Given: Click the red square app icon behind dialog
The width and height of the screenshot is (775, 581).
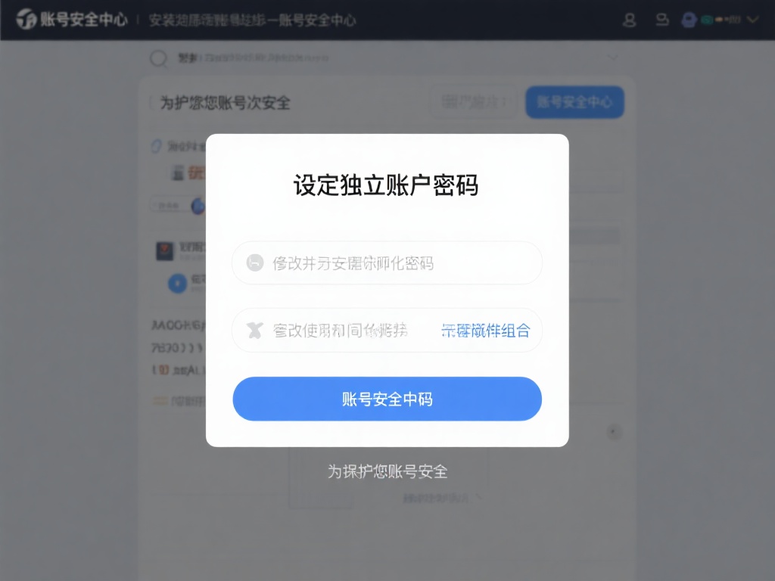Looking at the screenshot, I should click(165, 251).
